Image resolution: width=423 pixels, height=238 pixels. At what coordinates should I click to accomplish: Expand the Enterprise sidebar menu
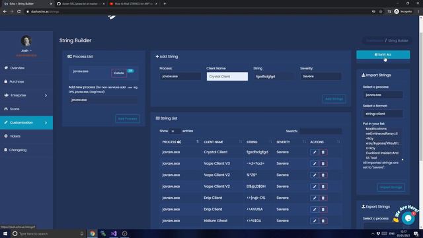click(26, 95)
